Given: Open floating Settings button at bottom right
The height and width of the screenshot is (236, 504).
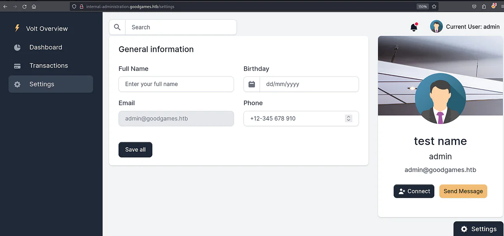Looking at the screenshot, I should pyautogui.click(x=478, y=229).
